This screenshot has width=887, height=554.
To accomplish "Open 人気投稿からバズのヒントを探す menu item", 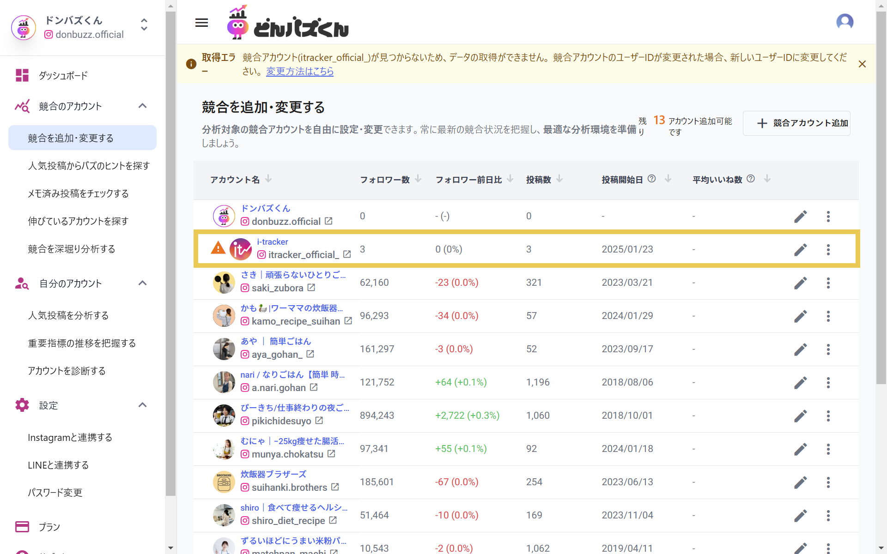I will (89, 166).
